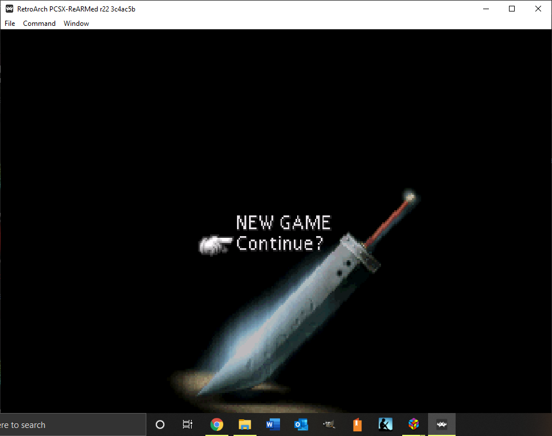This screenshot has height=436, width=552.
Task: Open the Rubik's cube icon app
Action: (414, 425)
